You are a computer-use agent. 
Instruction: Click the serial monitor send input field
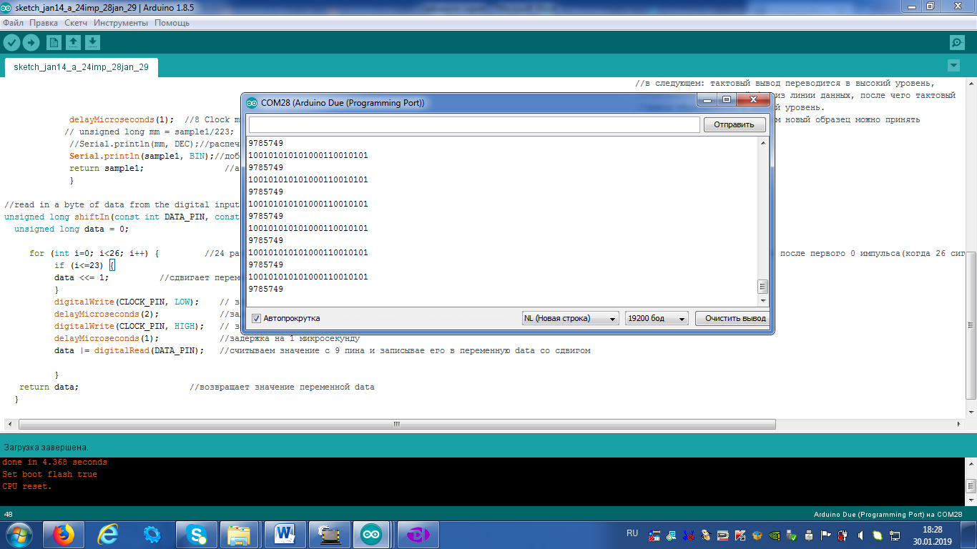pyautogui.click(x=473, y=124)
